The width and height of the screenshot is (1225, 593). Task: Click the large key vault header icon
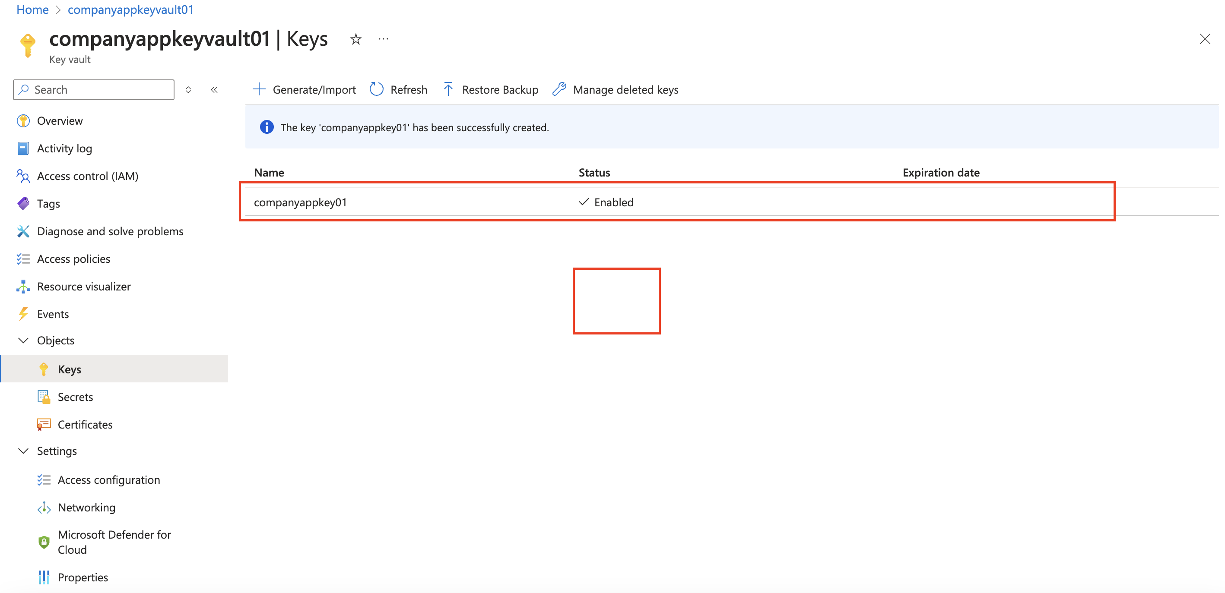click(28, 46)
